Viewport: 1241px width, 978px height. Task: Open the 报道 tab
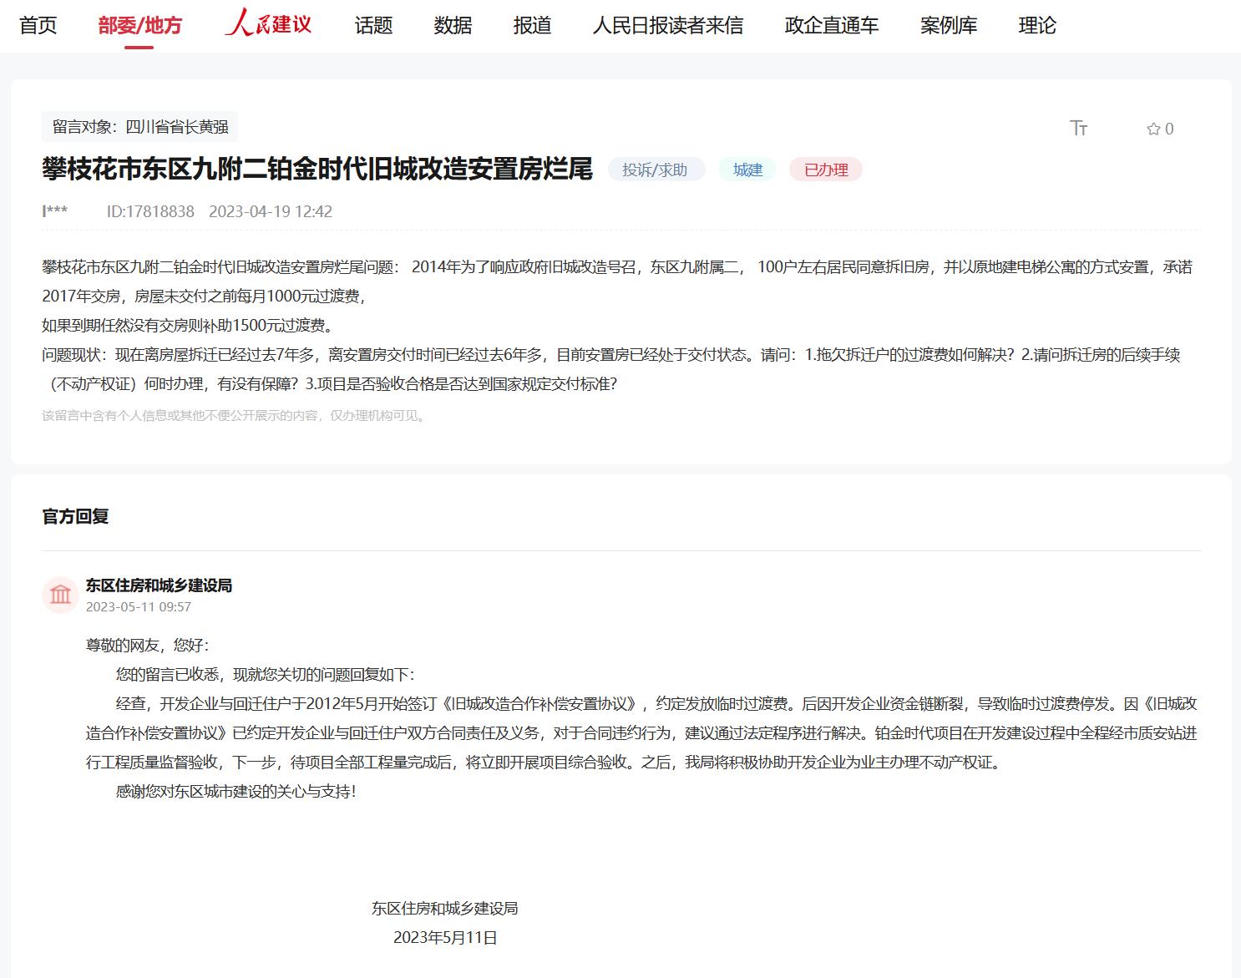tap(532, 26)
